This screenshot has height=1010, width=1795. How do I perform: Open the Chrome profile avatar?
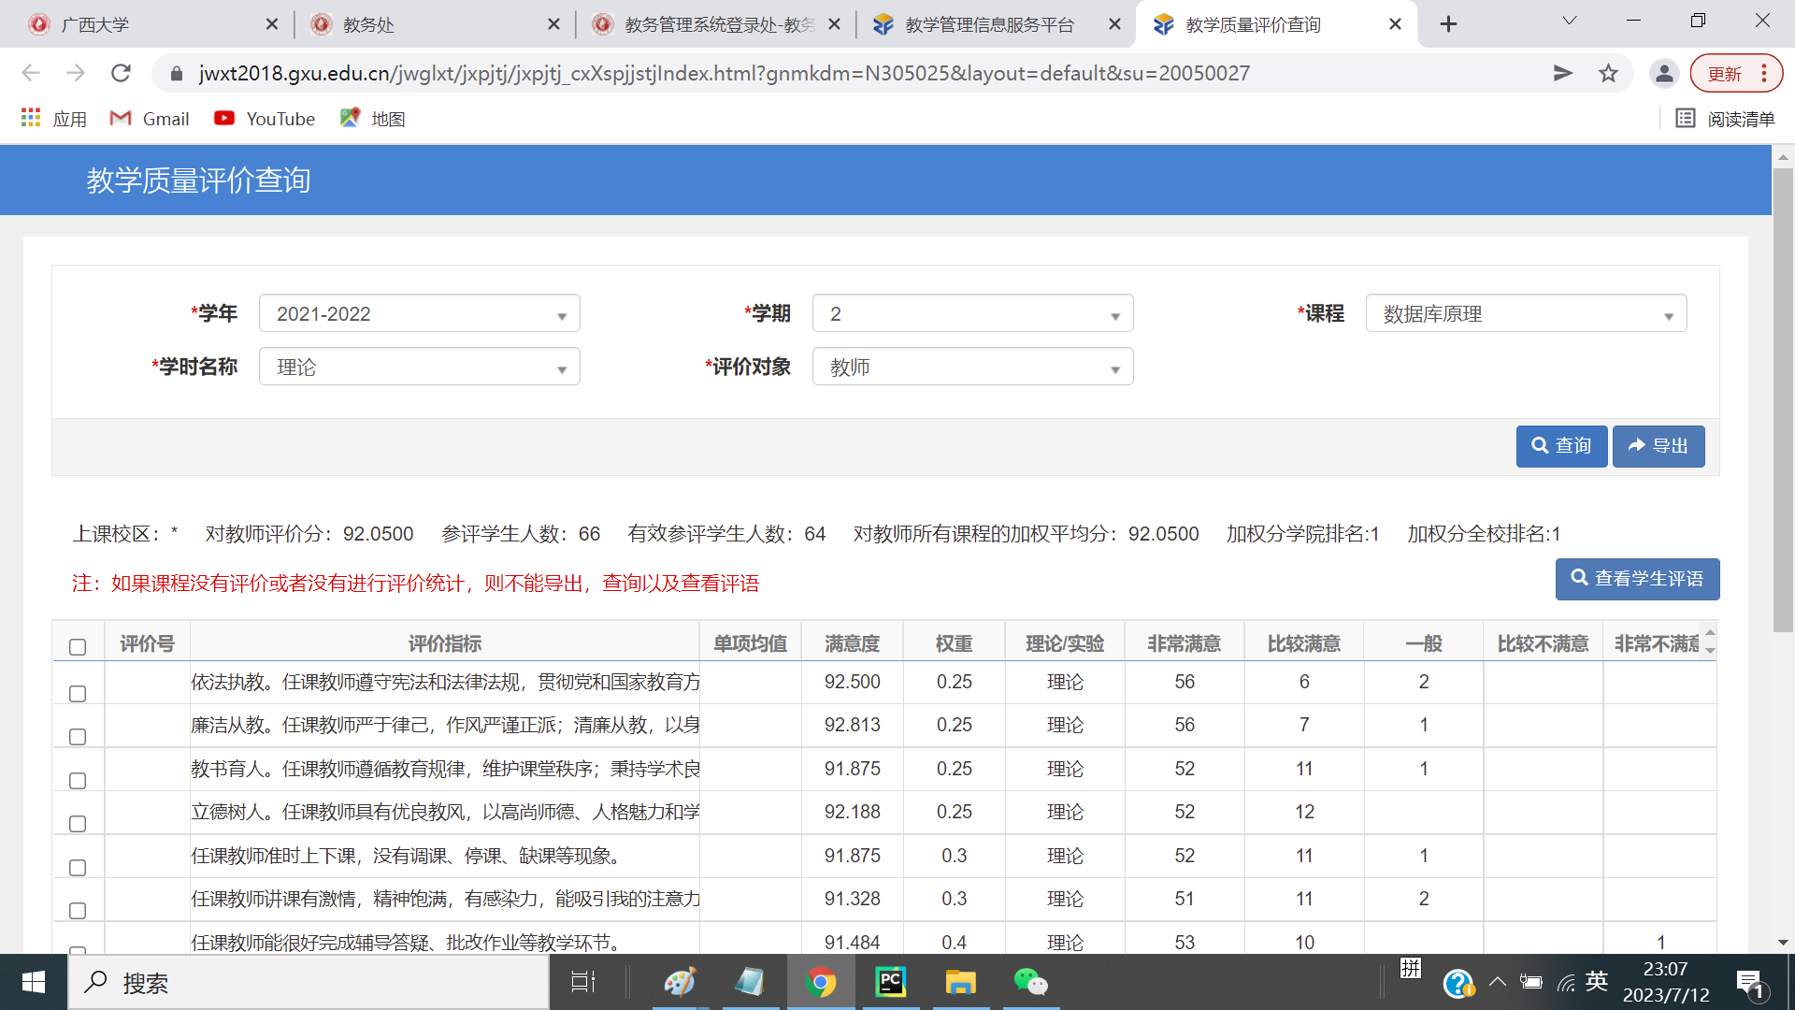(x=1664, y=73)
